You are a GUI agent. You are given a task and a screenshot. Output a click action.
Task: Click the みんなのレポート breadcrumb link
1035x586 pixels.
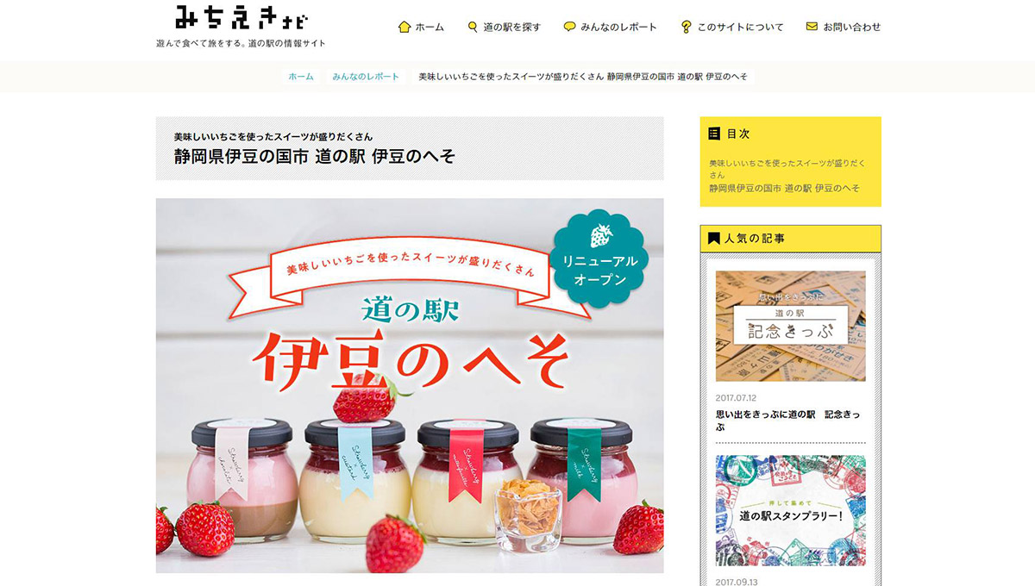coord(366,77)
